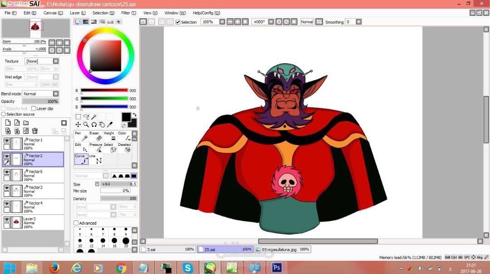Image resolution: width=490 pixels, height=274 pixels.
Task: Open the rotation angle dropdown in the toolbar
Action: [271, 22]
